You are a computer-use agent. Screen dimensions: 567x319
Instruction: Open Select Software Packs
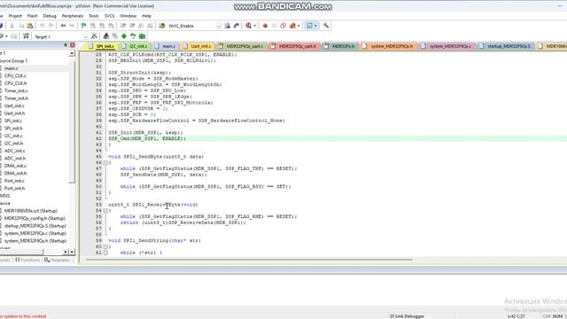pyautogui.click(x=133, y=36)
